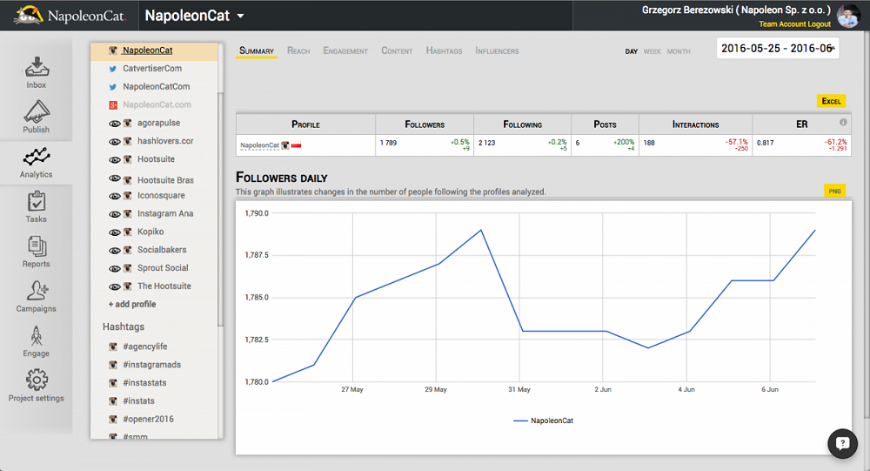The width and height of the screenshot is (870, 471).
Task: Click Instagram icon beside #agencylife
Action: [112, 347]
